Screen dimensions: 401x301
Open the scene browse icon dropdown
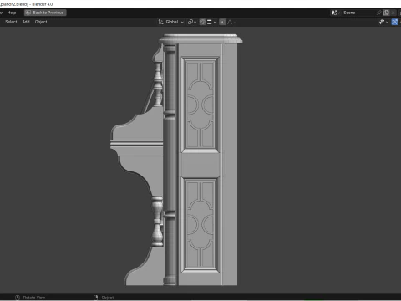coord(336,13)
